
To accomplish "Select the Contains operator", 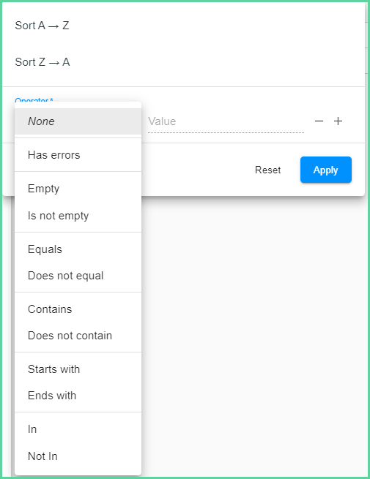I will tap(78, 309).
